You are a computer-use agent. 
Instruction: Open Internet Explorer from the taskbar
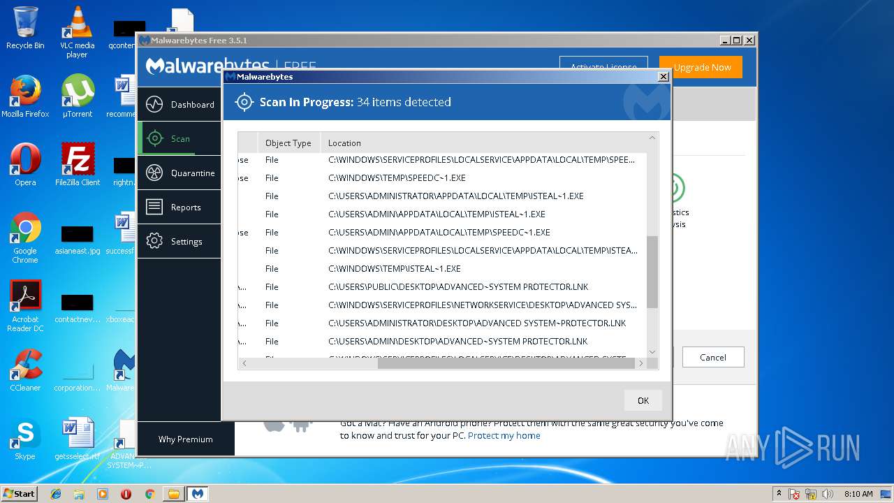point(56,494)
